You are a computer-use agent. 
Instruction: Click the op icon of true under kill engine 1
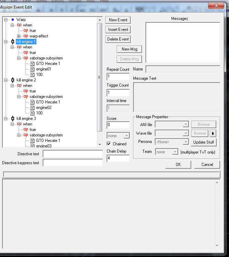(x=26, y=53)
